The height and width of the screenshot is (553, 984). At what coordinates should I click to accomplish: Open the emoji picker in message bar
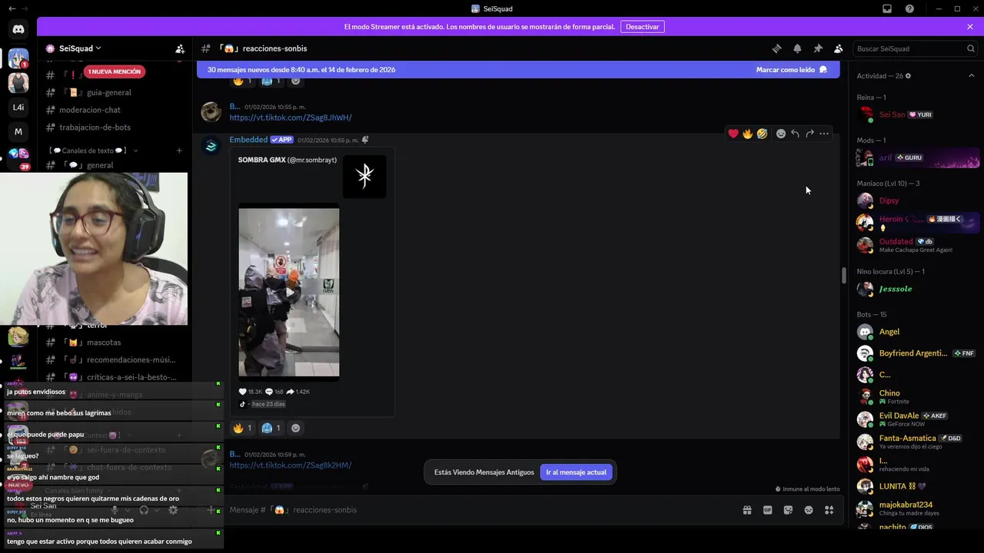point(809,510)
